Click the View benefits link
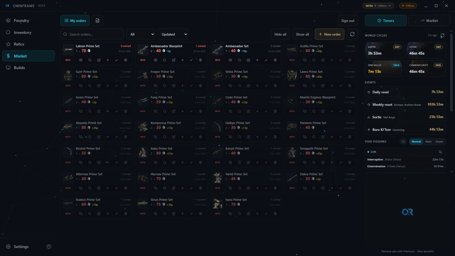Viewport: 455px width, 256px height. (x=425, y=251)
